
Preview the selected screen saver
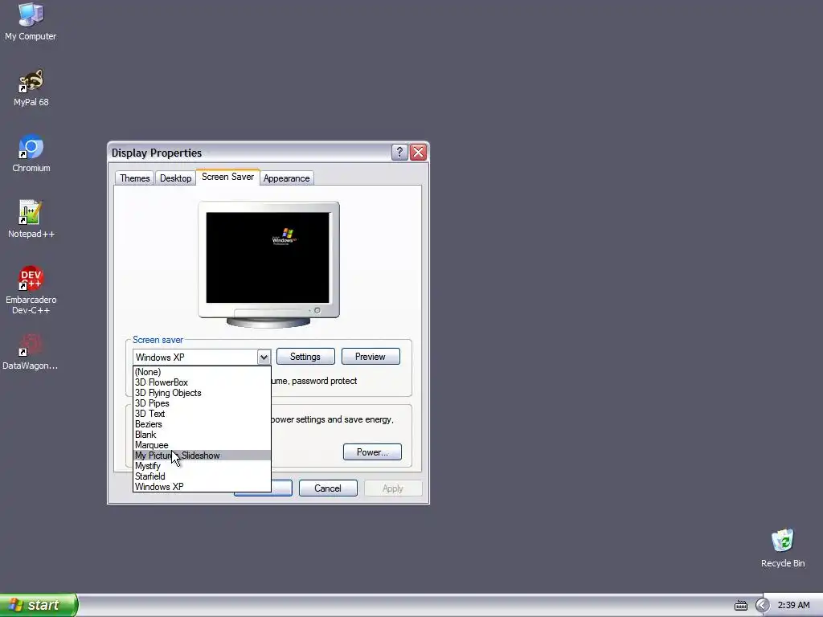click(371, 357)
